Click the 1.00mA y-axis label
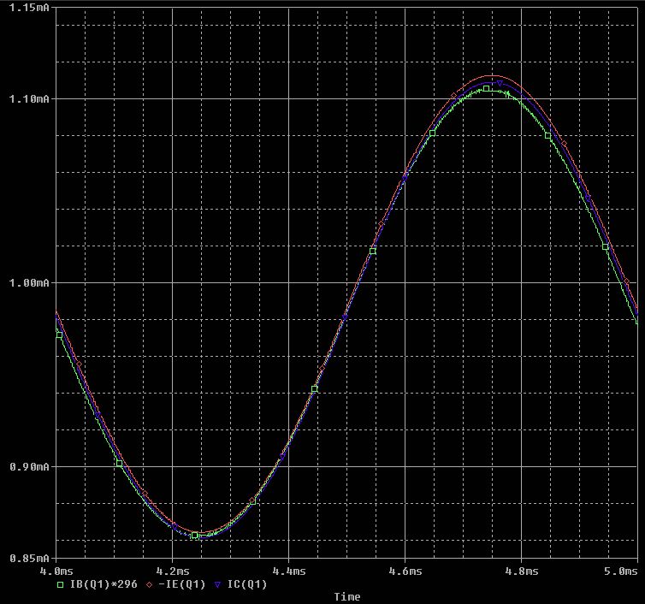Viewport: 645px width, 604px height. point(29,282)
